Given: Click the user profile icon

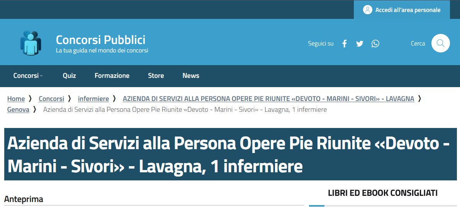Looking at the screenshot, I should pyautogui.click(x=367, y=10).
